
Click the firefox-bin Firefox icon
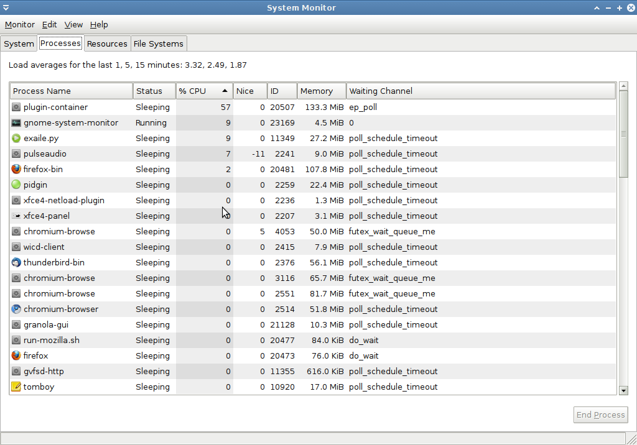(x=16, y=169)
